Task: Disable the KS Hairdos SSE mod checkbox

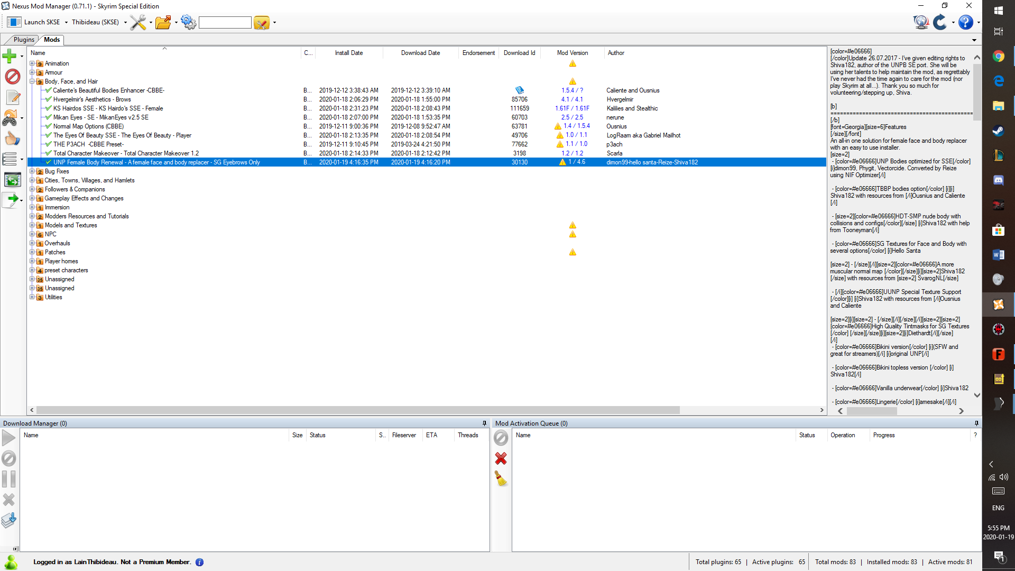Action: pos(48,108)
